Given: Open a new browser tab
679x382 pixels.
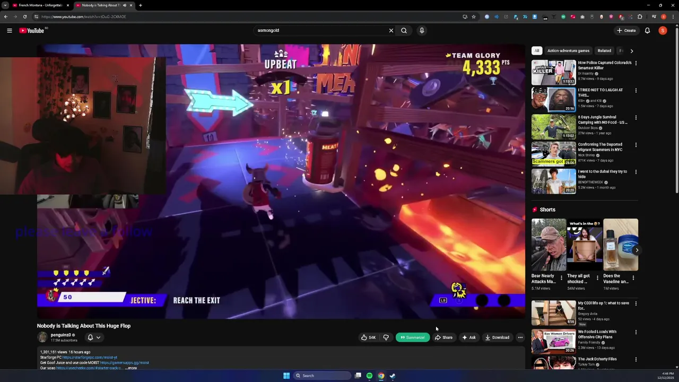Looking at the screenshot, I should pyautogui.click(x=140, y=5).
